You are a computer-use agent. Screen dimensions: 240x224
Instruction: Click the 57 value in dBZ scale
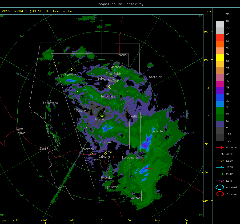[x=228, y=48]
